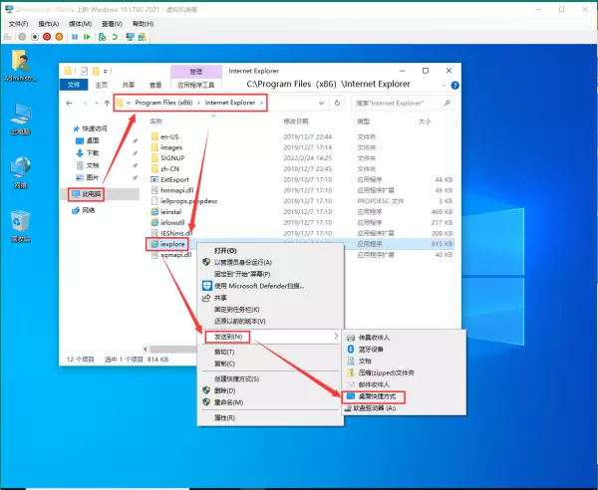This screenshot has width=598, height=490.
Task: Open the recent locations dropdown arrow
Action: coord(96,103)
